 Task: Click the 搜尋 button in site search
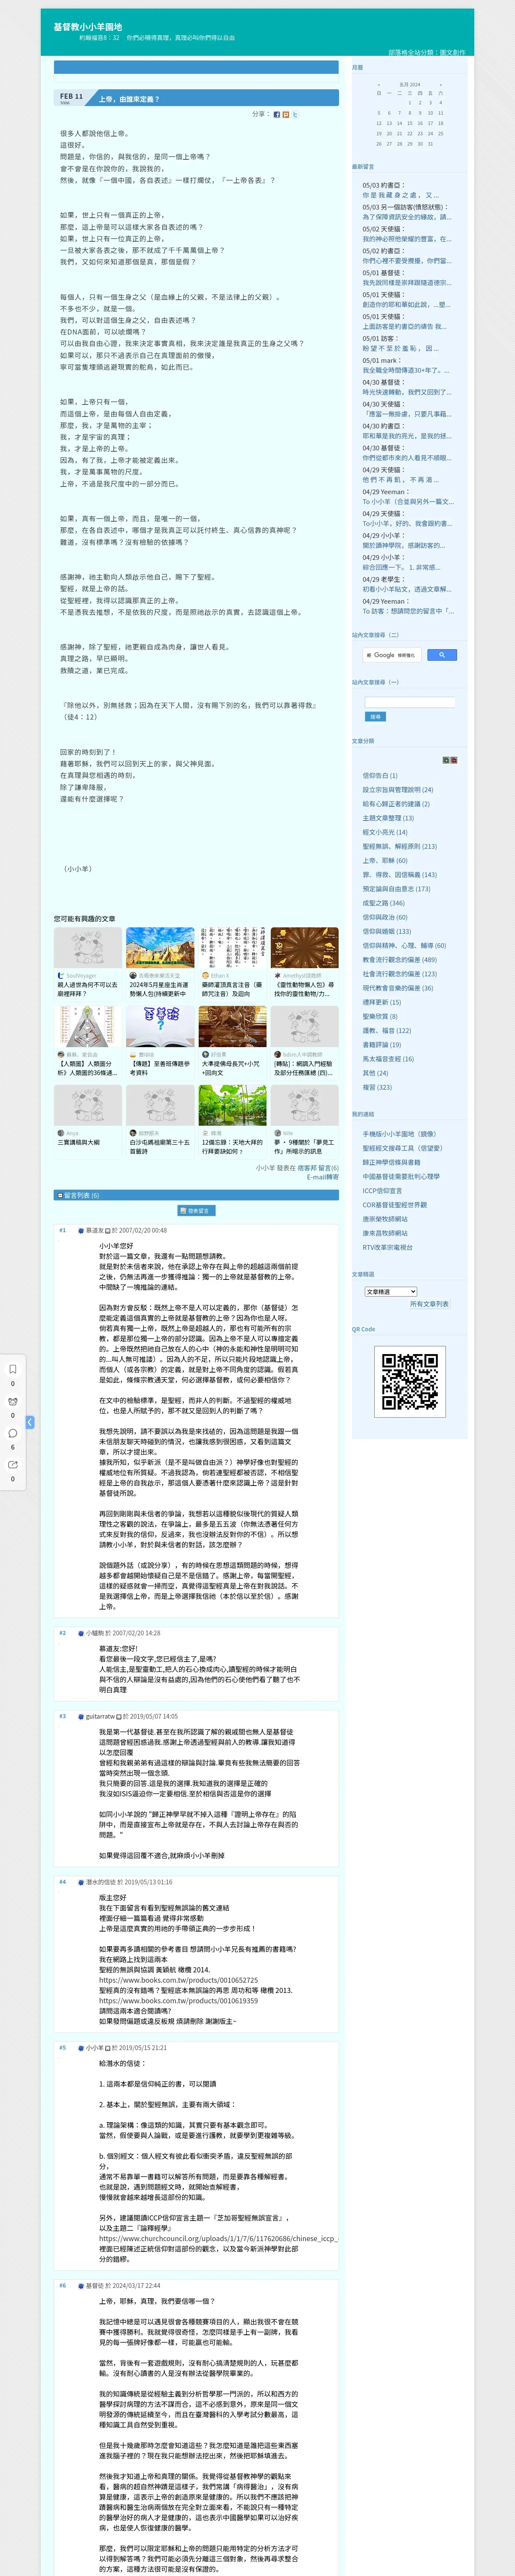[x=375, y=717]
